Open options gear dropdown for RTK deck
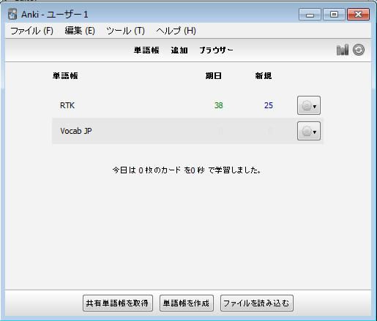This screenshot has width=377, height=321. (x=309, y=105)
